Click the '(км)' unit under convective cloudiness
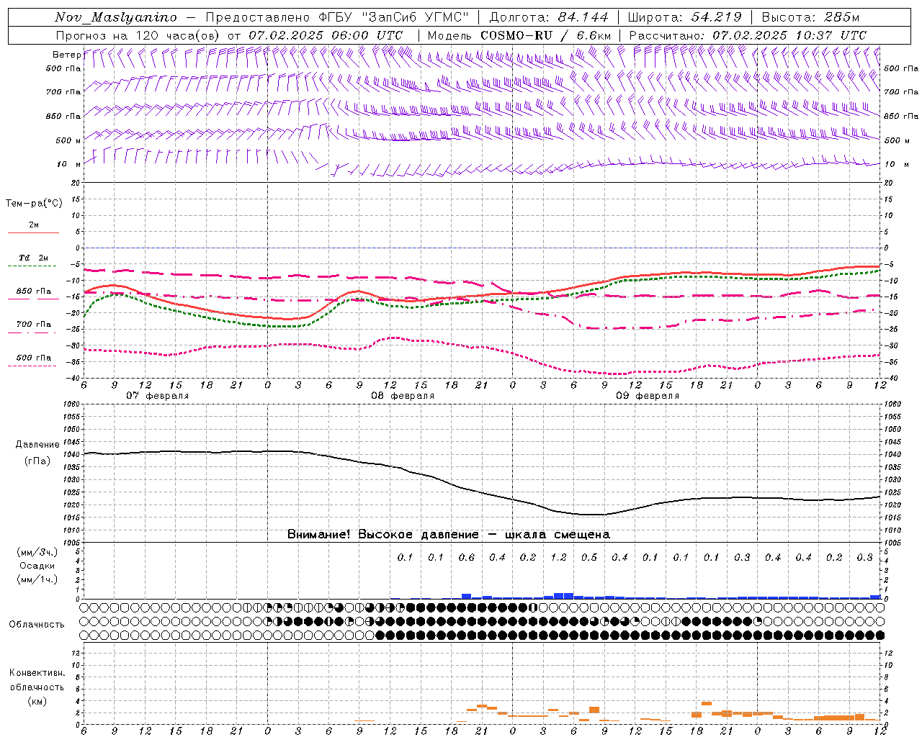This screenshot has height=737, width=922. 37,701
